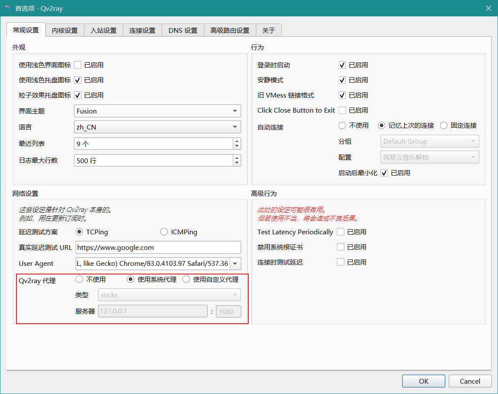Open the 类型 socks dropdown

[170, 295]
